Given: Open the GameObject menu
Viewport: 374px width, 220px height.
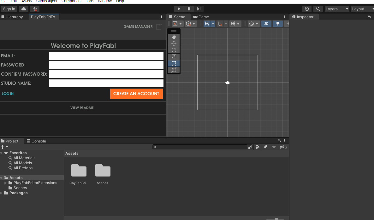Looking at the screenshot, I should pyautogui.click(x=46, y=2).
